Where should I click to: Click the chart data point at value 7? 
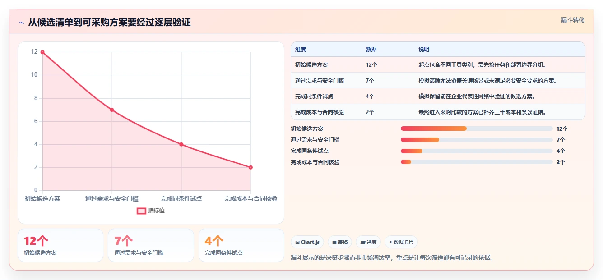(112, 110)
